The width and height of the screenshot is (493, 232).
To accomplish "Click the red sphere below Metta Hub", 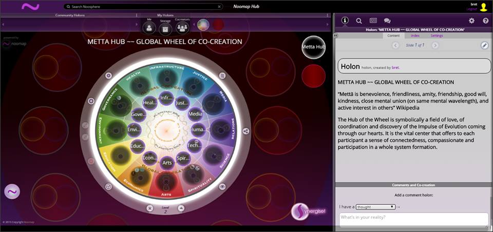I will [x=313, y=76].
